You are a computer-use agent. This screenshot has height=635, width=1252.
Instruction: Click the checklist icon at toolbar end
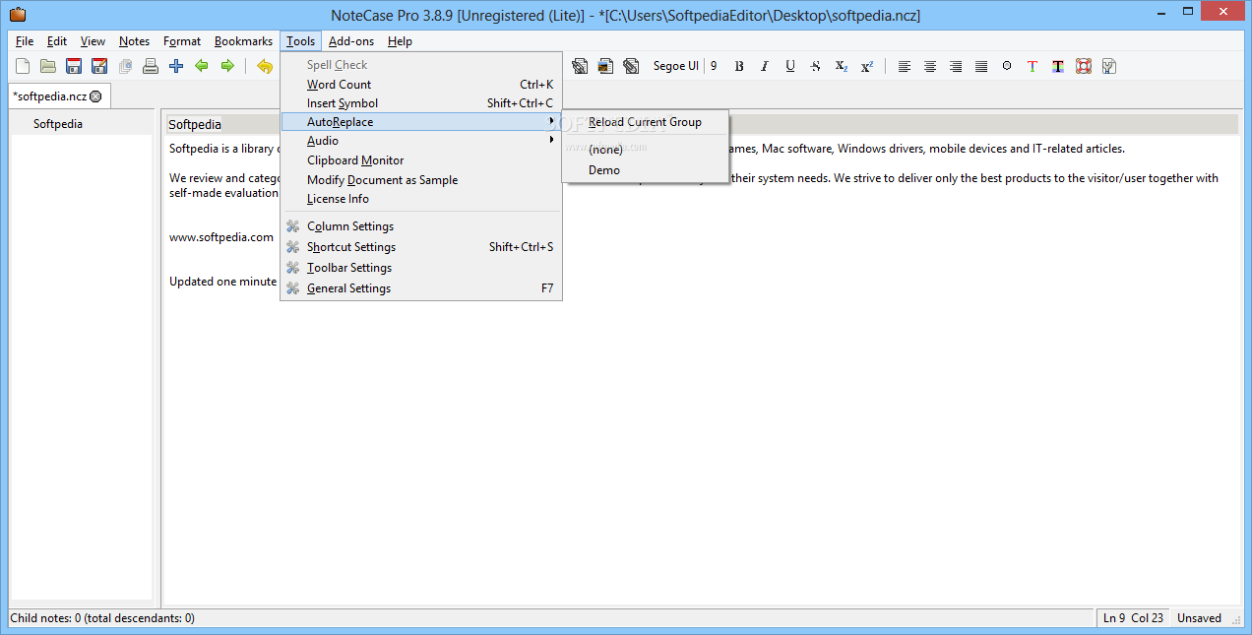click(x=1109, y=66)
